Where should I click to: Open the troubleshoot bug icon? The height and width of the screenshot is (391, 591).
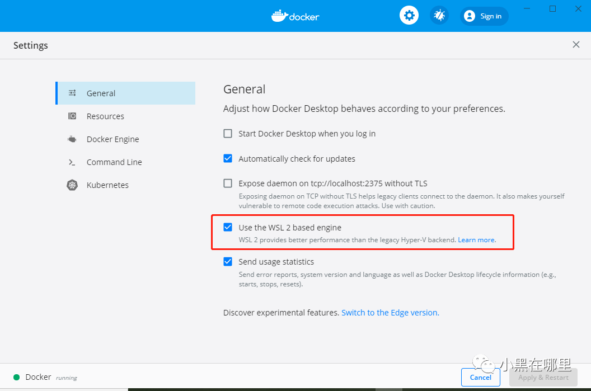tap(439, 16)
